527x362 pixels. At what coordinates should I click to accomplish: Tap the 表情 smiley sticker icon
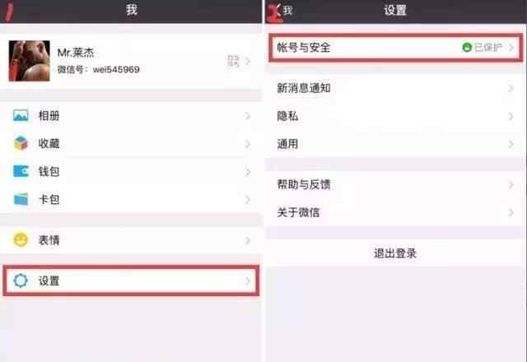pyautogui.click(x=21, y=239)
